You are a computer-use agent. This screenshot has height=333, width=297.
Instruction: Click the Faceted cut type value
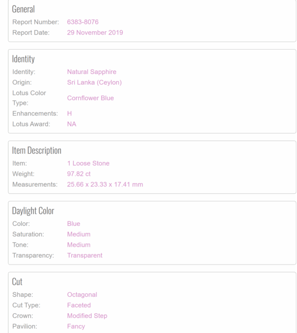(x=79, y=305)
